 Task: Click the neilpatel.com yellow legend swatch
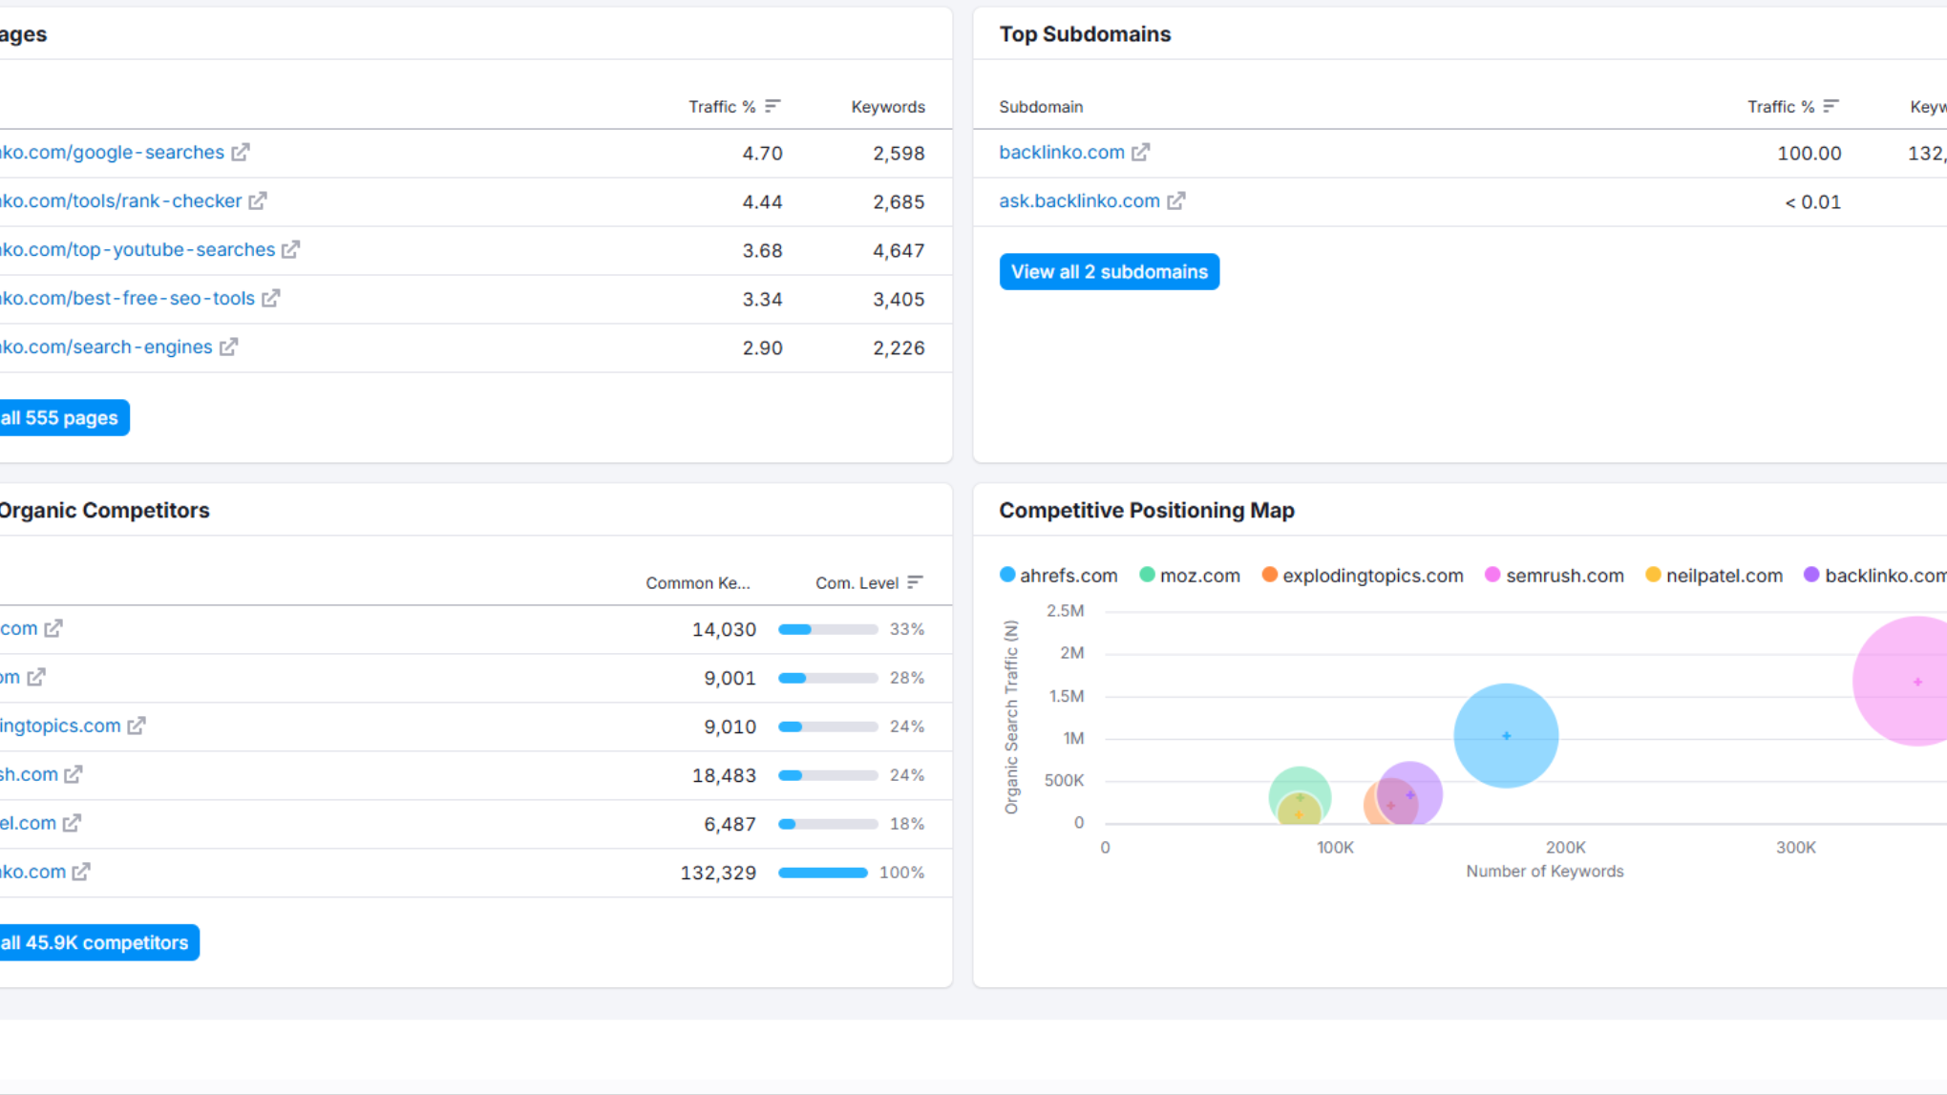[1653, 575]
